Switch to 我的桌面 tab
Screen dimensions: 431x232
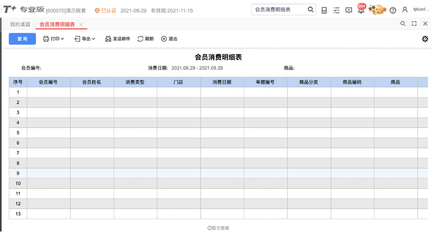click(x=20, y=24)
